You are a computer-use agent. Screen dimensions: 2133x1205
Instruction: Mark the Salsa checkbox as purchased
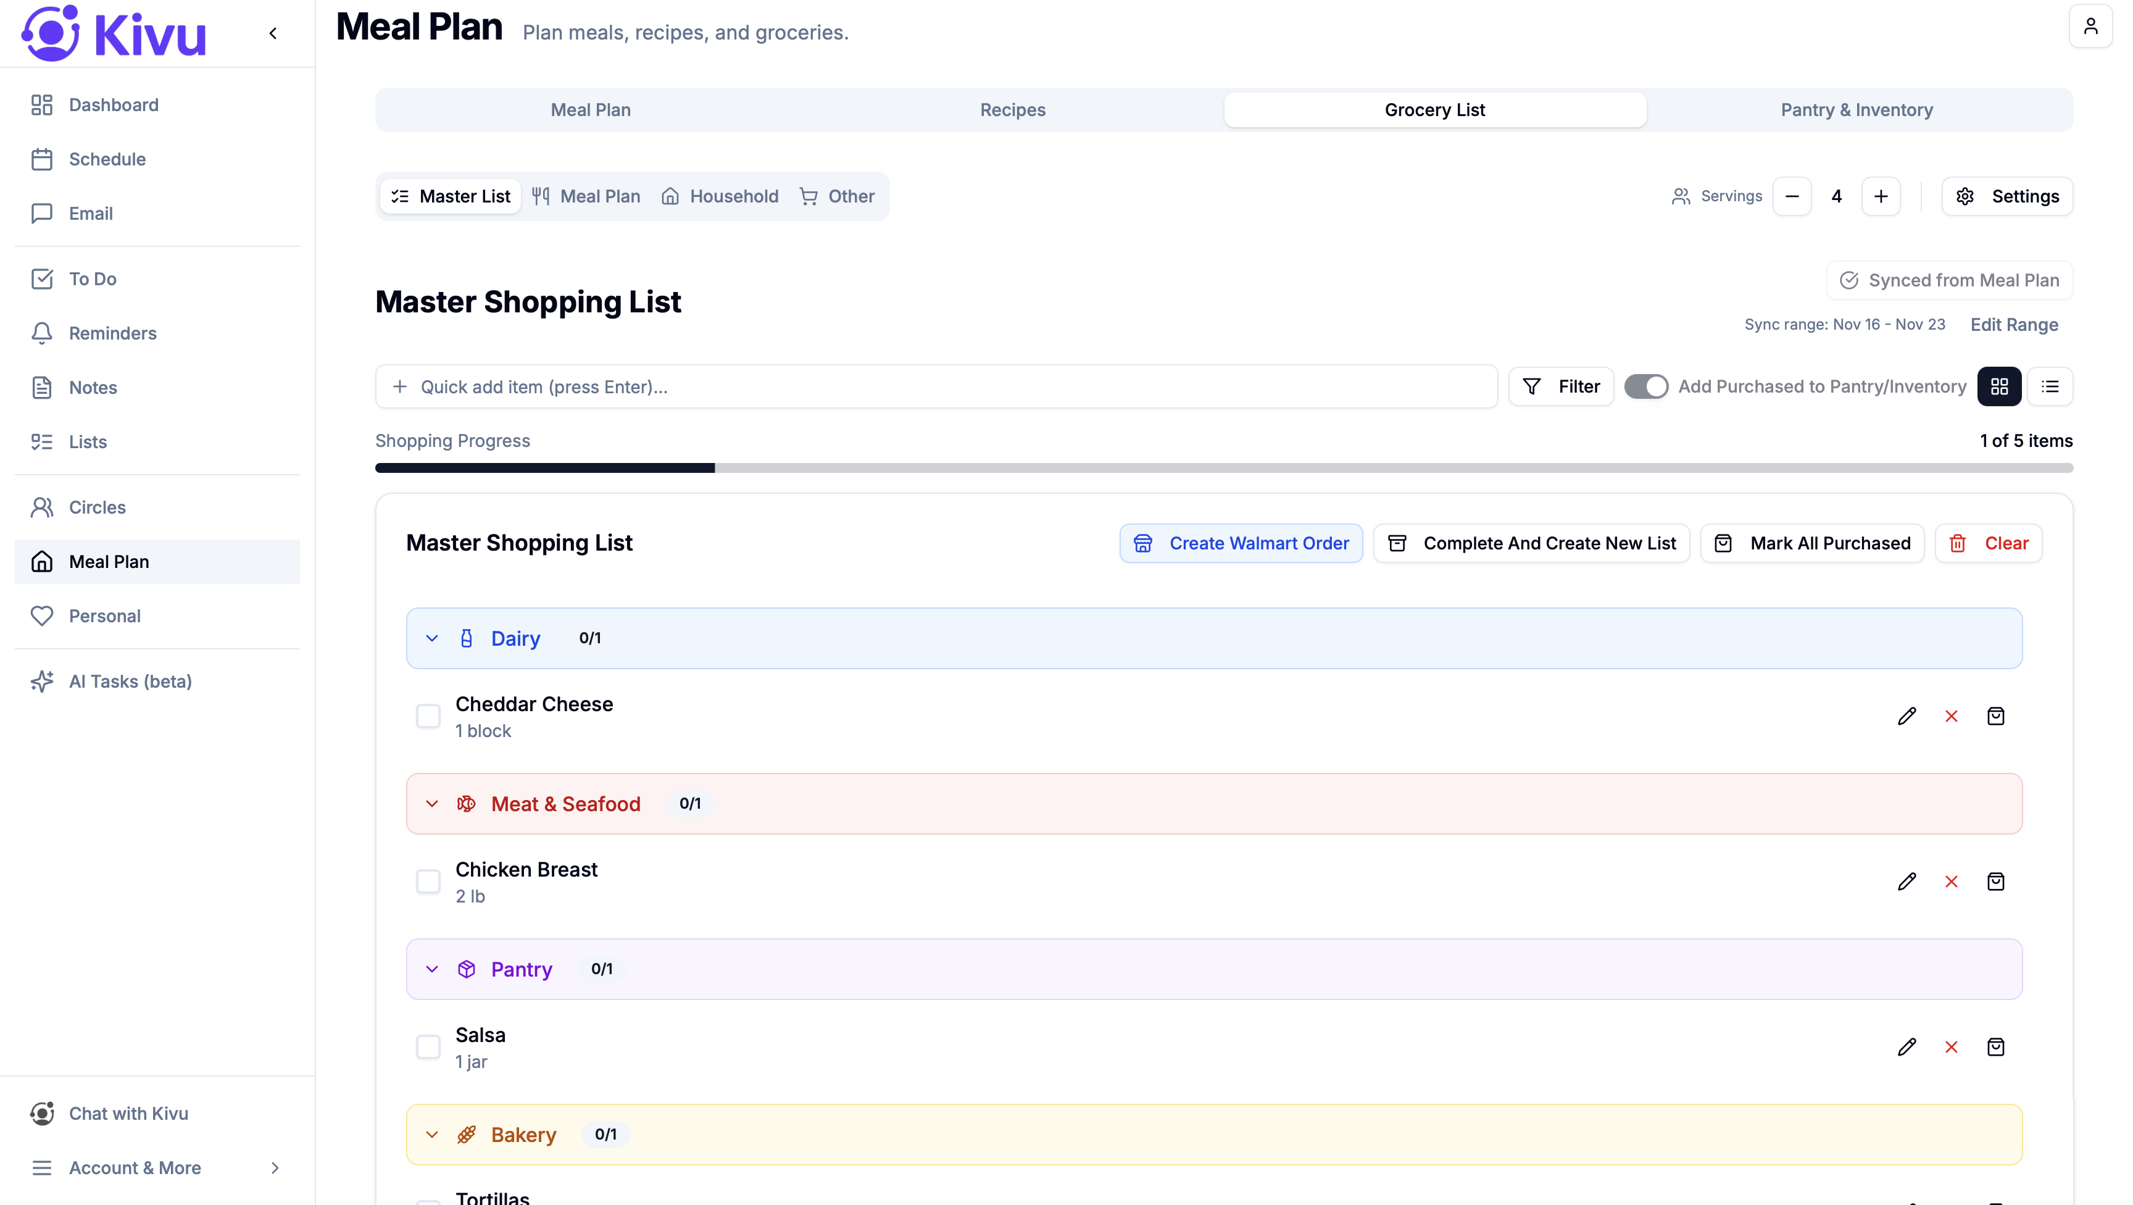click(428, 1046)
